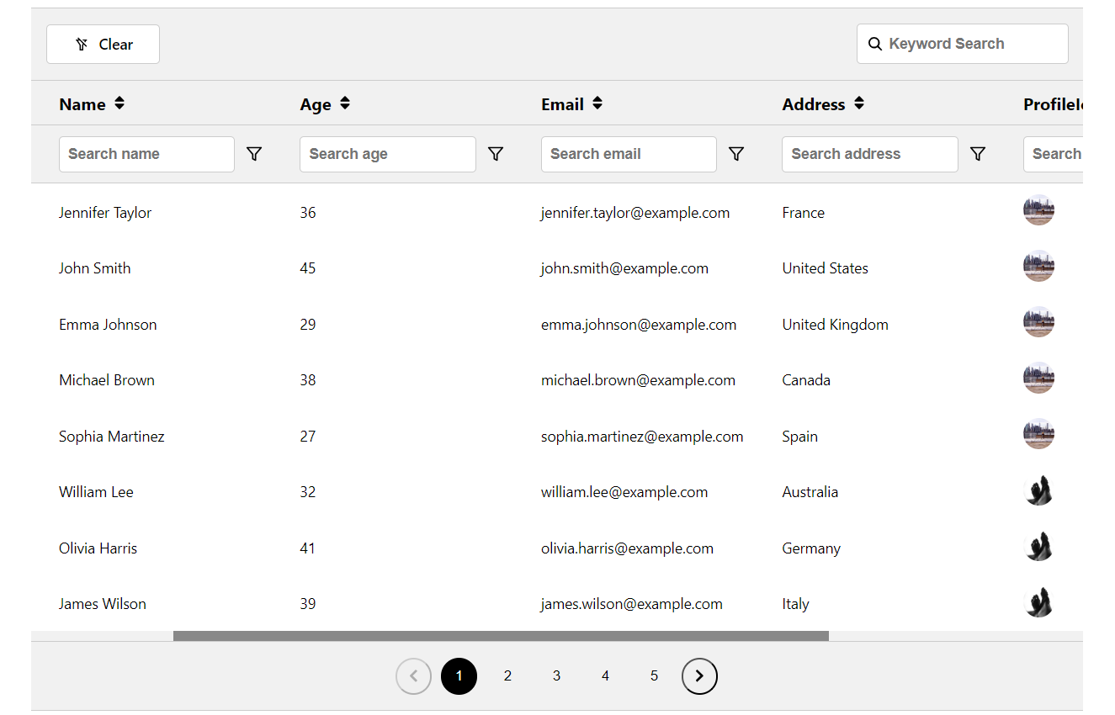Select page 3 in the paginator
This screenshot has width=1115, height=715.
click(x=556, y=676)
